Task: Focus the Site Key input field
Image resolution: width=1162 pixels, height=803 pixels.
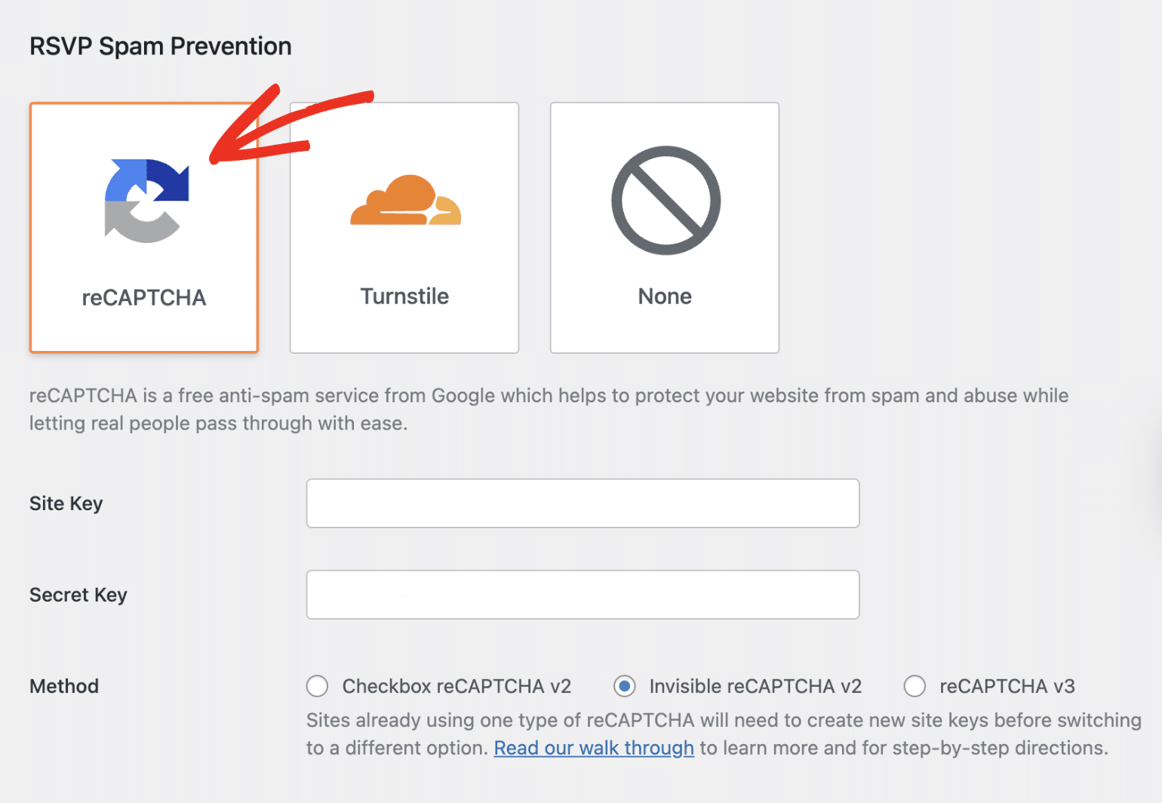Action: click(583, 503)
